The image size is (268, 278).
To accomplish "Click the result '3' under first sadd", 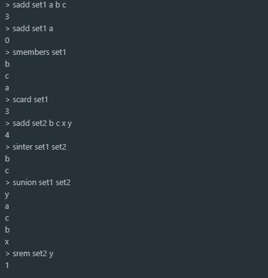I will (7, 17).
